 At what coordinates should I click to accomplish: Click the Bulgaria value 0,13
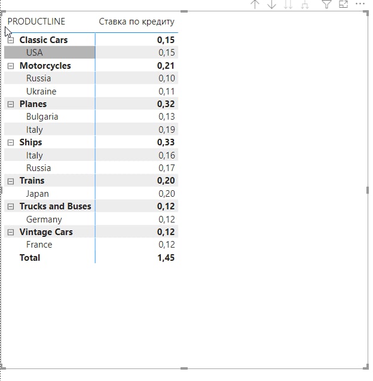[x=167, y=117]
